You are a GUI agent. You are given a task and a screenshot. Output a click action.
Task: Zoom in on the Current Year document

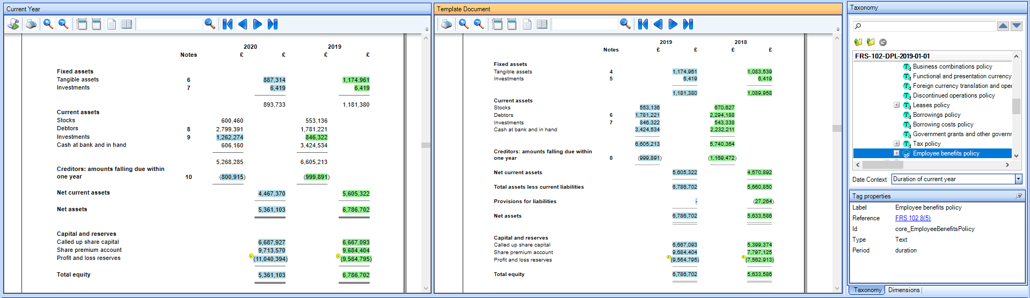(x=48, y=24)
